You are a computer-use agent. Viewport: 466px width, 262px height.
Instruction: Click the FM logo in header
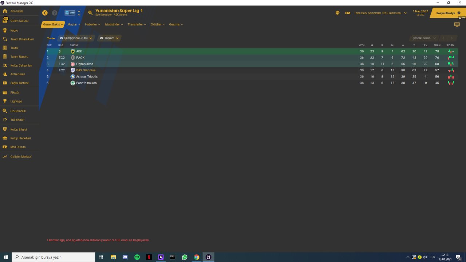pyautogui.click(x=348, y=13)
